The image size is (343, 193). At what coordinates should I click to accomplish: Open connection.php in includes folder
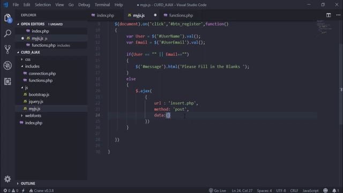[42, 73]
